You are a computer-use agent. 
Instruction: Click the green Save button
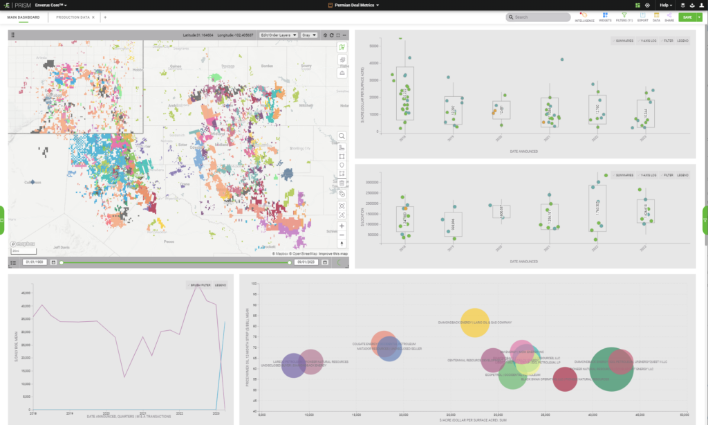point(687,17)
